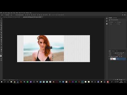Image resolution: width=127 pixels, height=95 pixels.
Task: Toggle the width-height link in Properties
Action: coord(116,22)
